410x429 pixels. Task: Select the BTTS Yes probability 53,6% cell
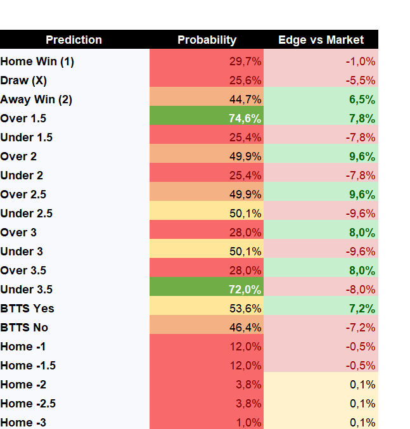(x=207, y=309)
